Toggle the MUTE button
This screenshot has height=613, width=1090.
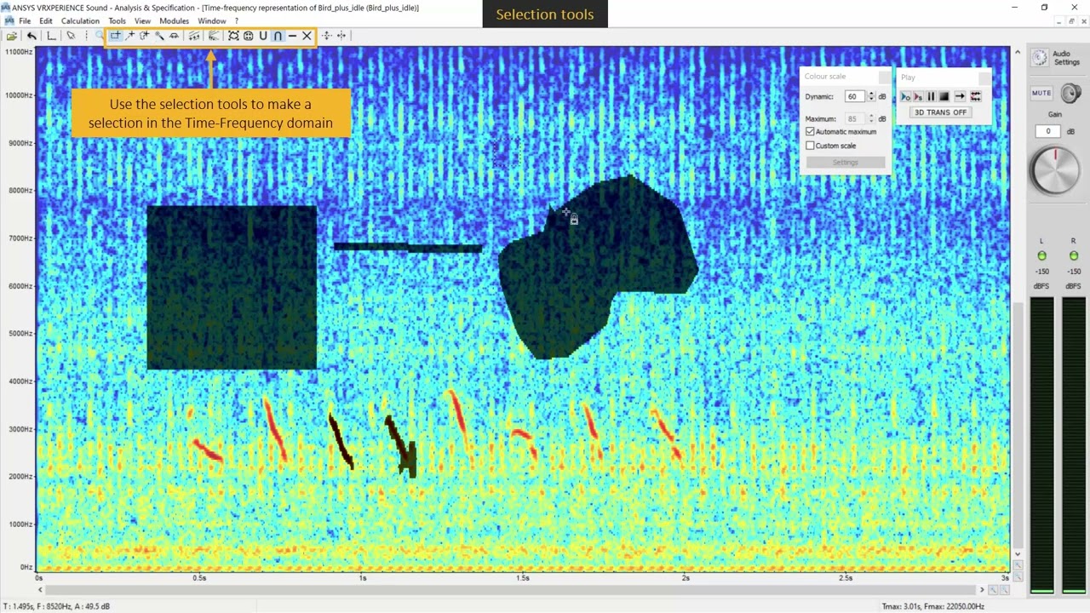[x=1041, y=93]
